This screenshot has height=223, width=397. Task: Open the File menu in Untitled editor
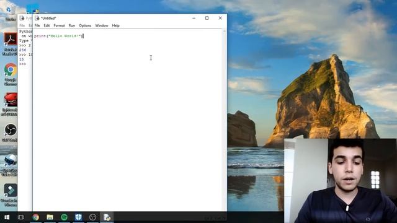(37, 25)
